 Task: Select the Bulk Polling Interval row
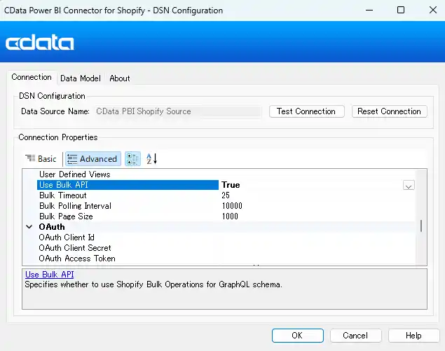tap(75, 206)
